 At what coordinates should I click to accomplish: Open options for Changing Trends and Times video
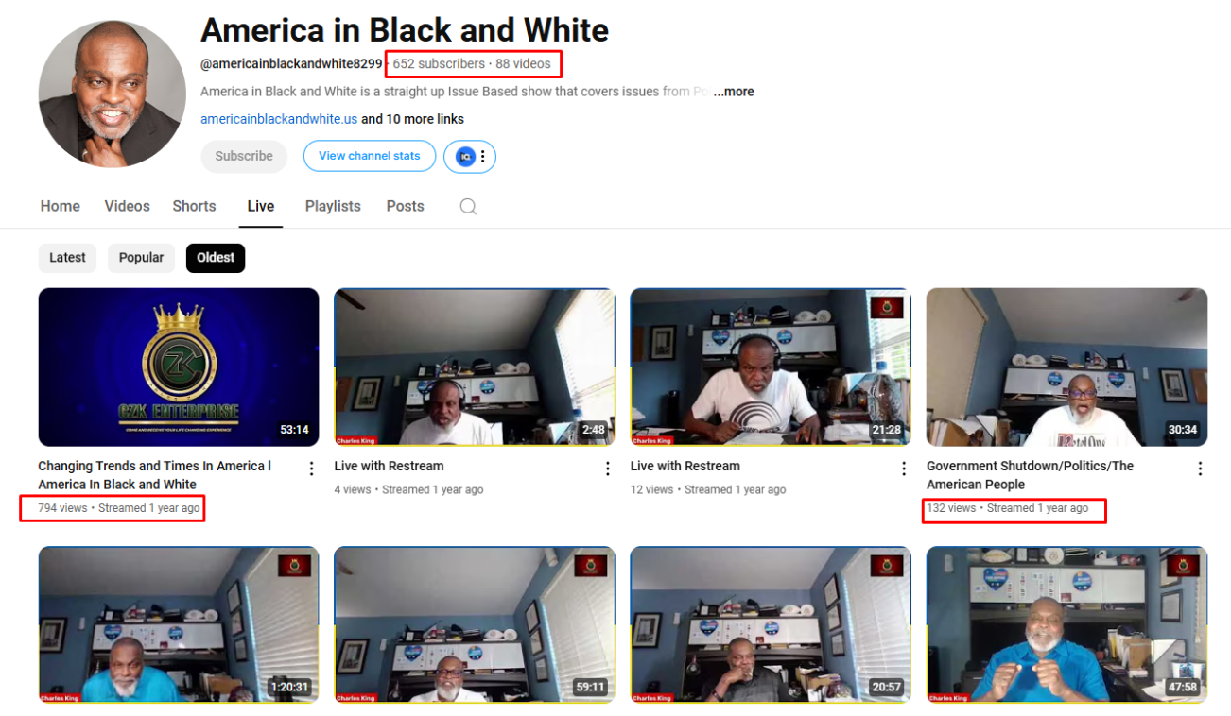click(x=311, y=469)
